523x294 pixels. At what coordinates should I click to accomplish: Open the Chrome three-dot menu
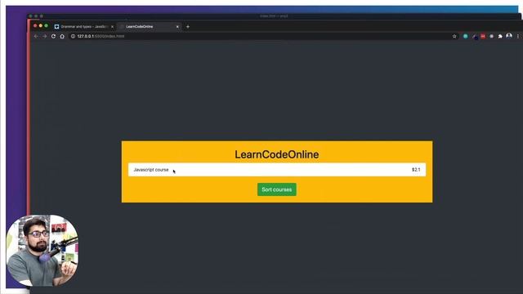click(518, 36)
